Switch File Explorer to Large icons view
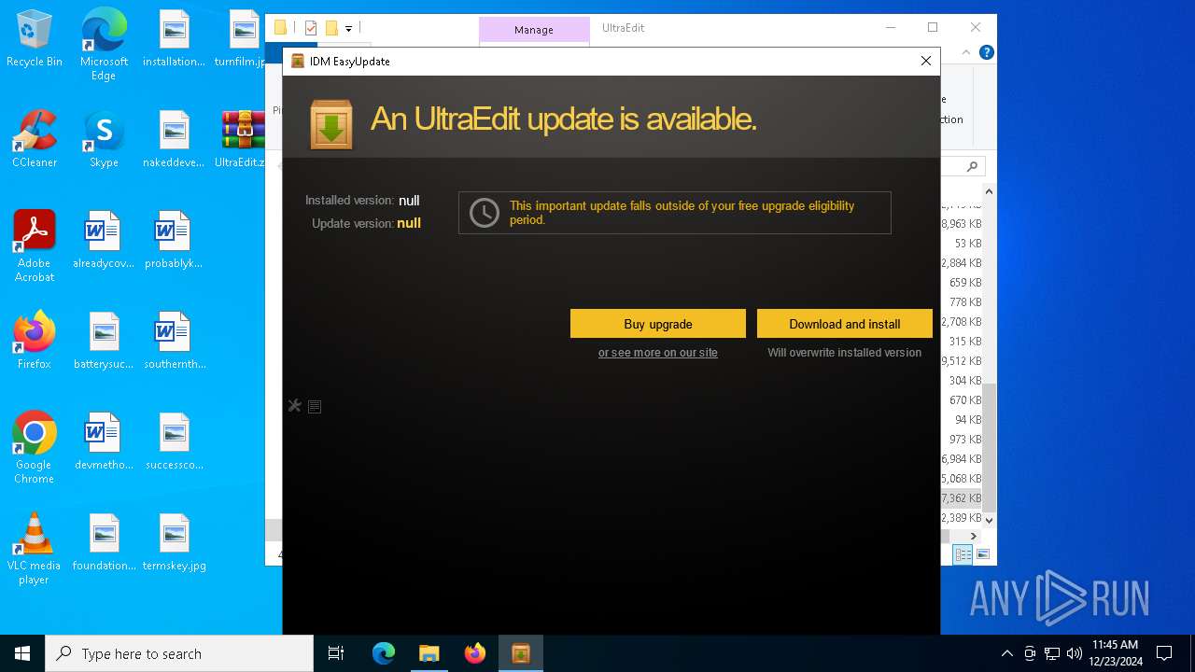 coord(982,554)
